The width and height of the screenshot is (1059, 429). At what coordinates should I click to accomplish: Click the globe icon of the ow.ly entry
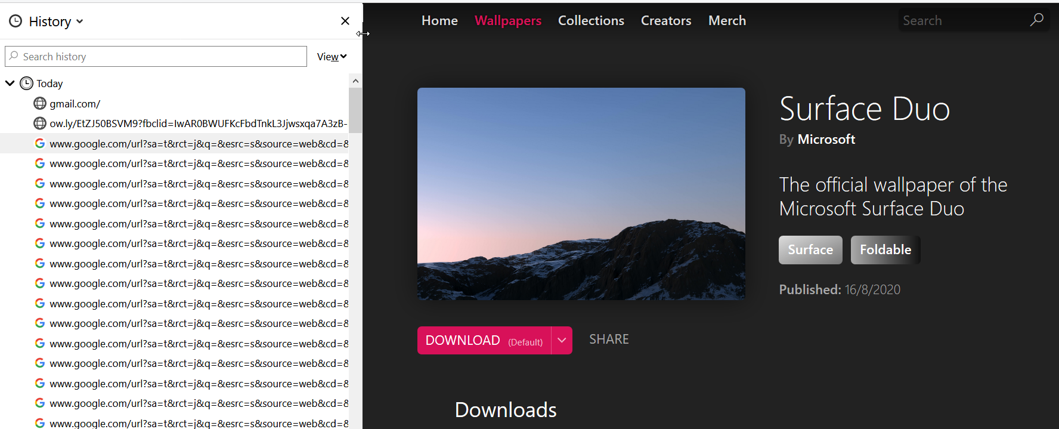click(x=40, y=124)
